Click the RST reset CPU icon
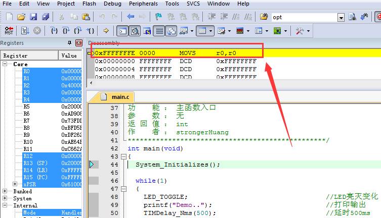This screenshot has width=381, height=218. 9,31
